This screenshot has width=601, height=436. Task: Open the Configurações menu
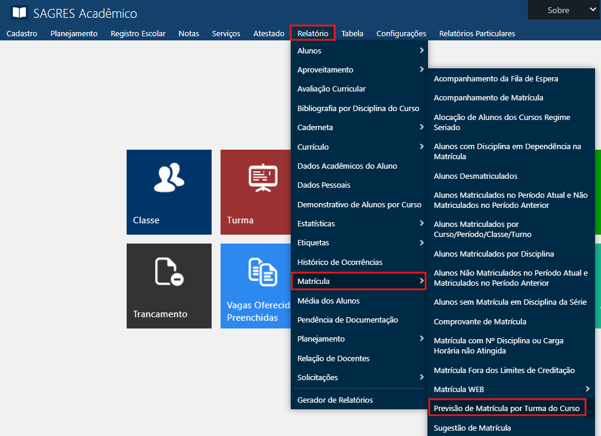(x=401, y=33)
